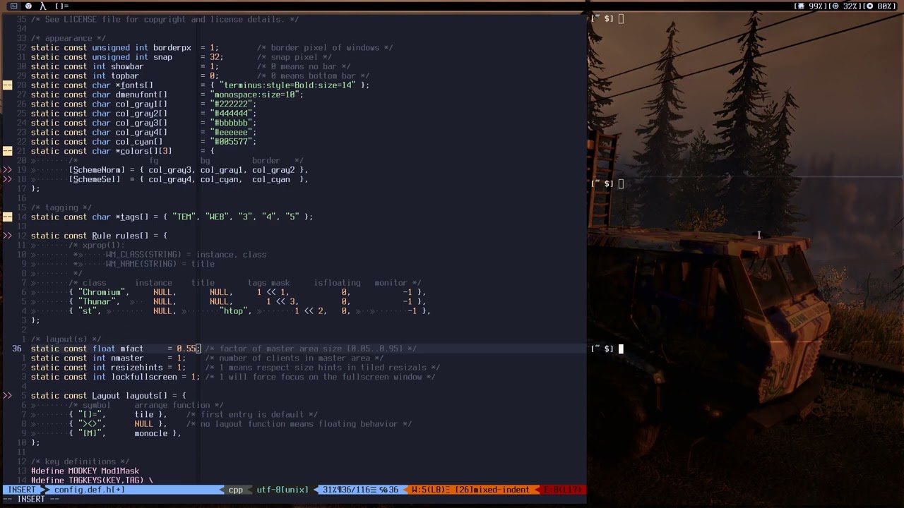This screenshot has width=904, height=508.
Task: Click the resizehints variable name
Action: click(137, 368)
